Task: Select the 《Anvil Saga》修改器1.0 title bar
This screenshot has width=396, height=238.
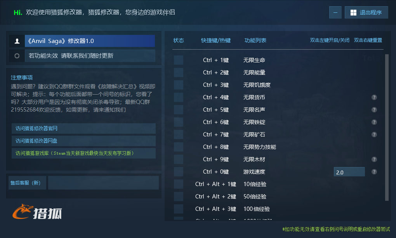Action: (90, 41)
